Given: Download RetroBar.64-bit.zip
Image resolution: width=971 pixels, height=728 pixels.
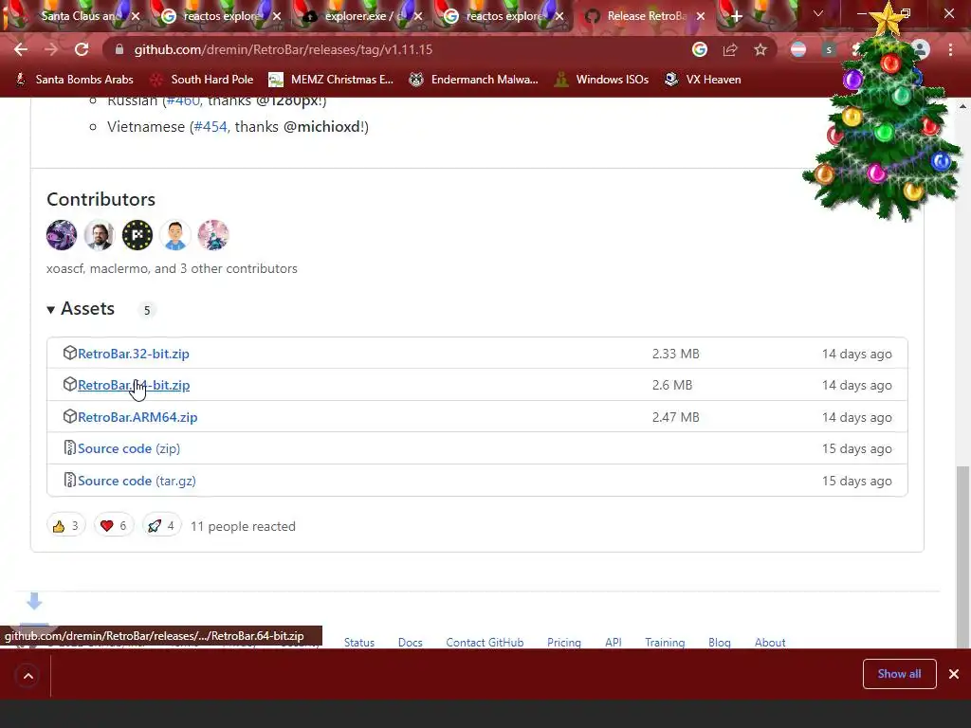Looking at the screenshot, I should tap(133, 385).
